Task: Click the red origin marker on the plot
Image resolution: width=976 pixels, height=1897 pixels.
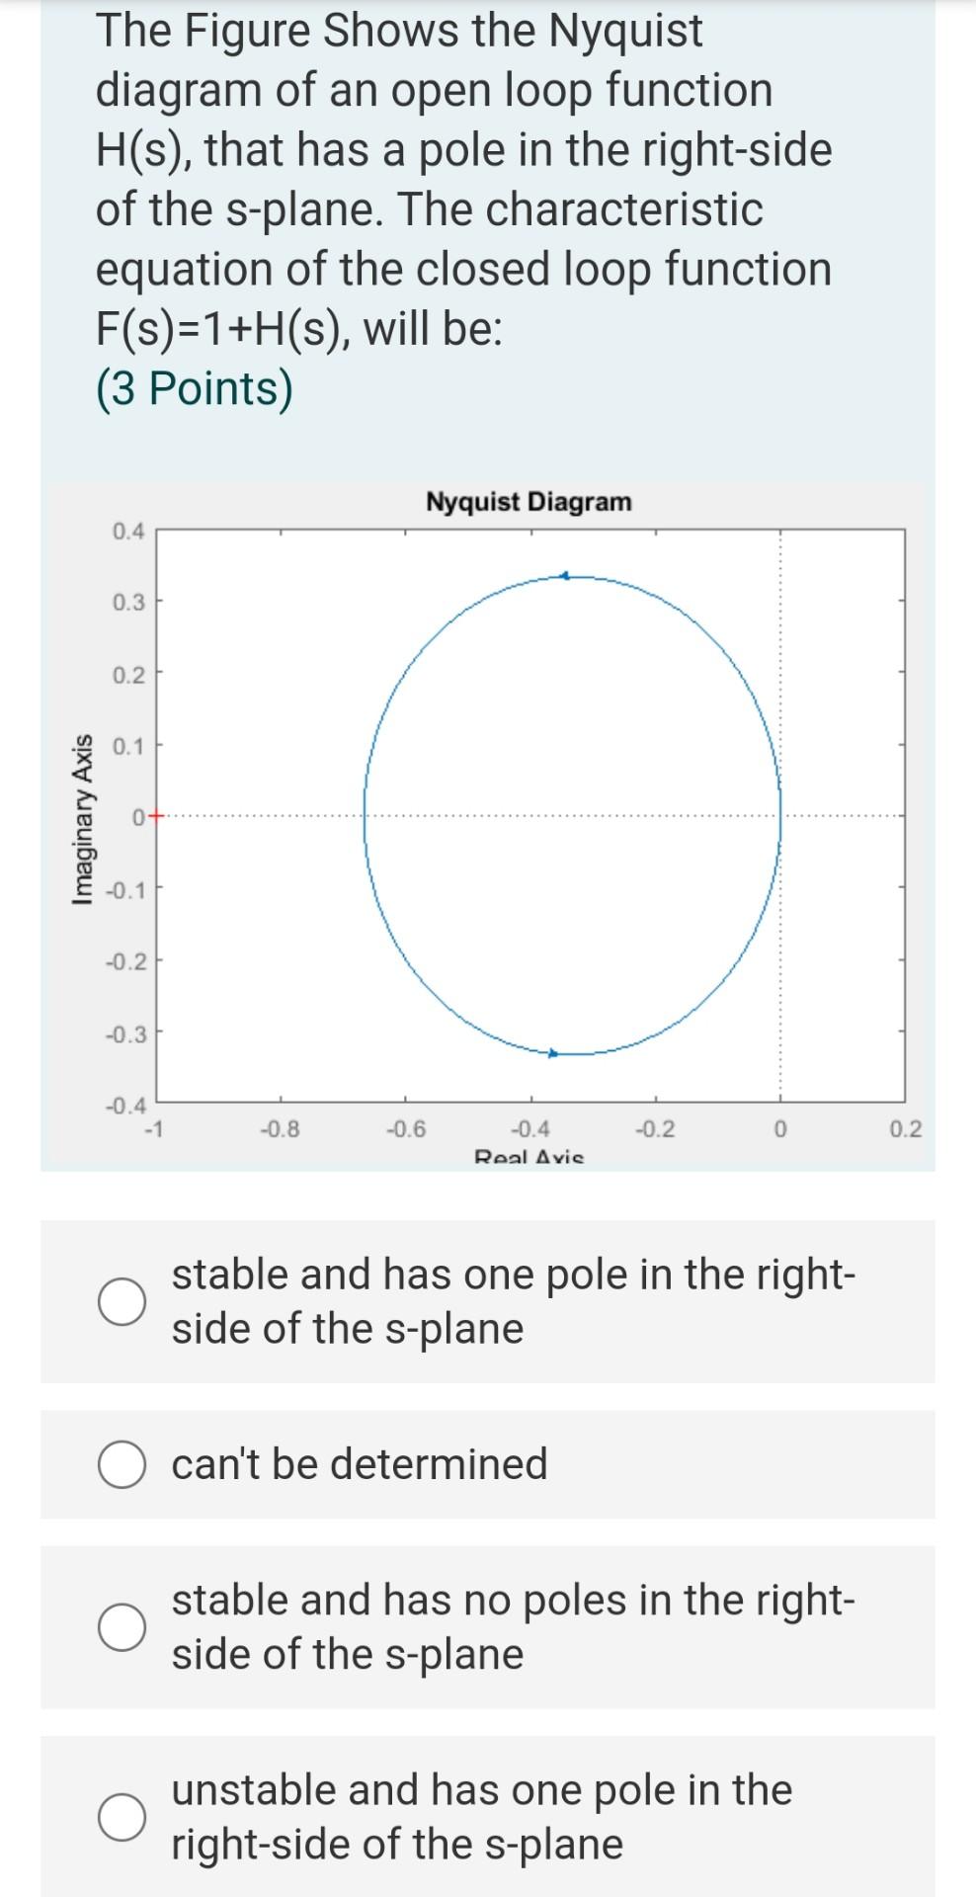Action: [x=154, y=816]
